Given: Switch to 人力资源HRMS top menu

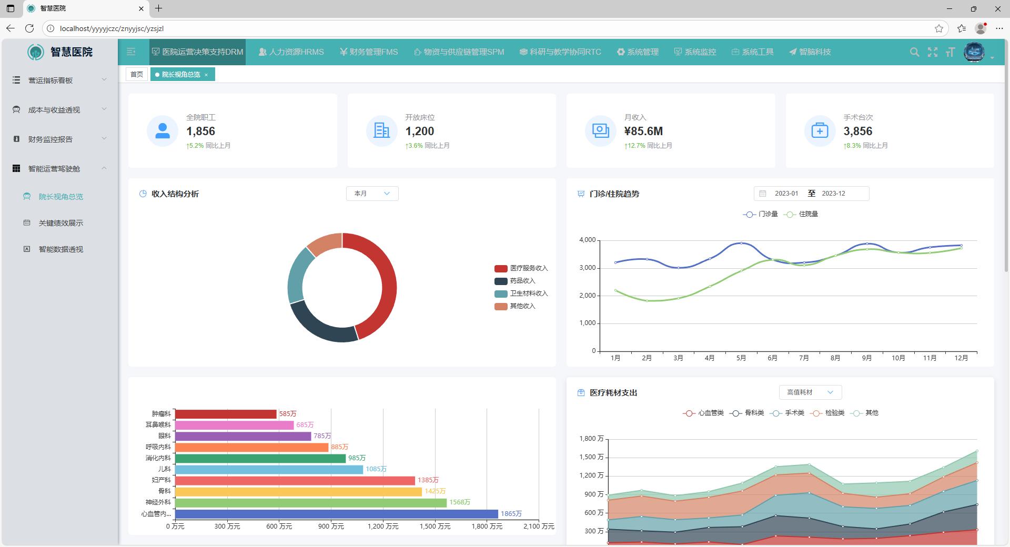Looking at the screenshot, I should click(x=291, y=52).
